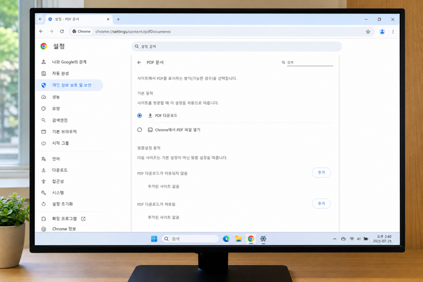
Task: Click the puzzle icon beside 확장 프로그램
Action: [43, 219]
